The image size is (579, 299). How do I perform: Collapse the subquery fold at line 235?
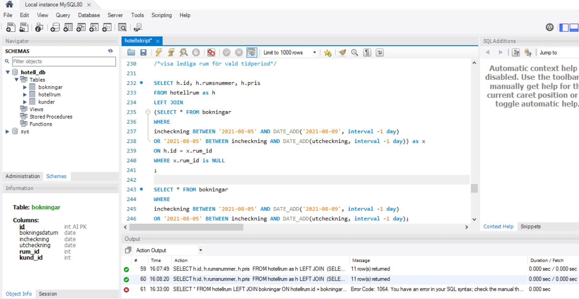coord(148,112)
